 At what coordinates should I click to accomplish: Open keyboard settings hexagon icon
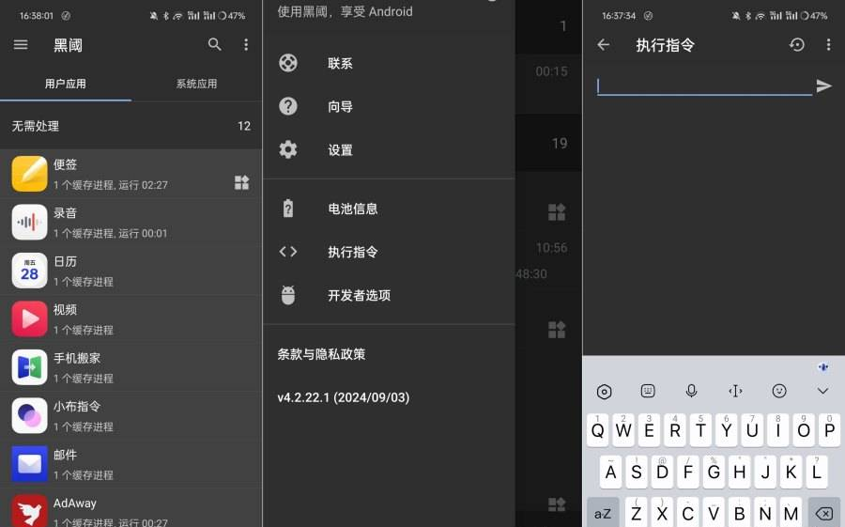tap(604, 391)
